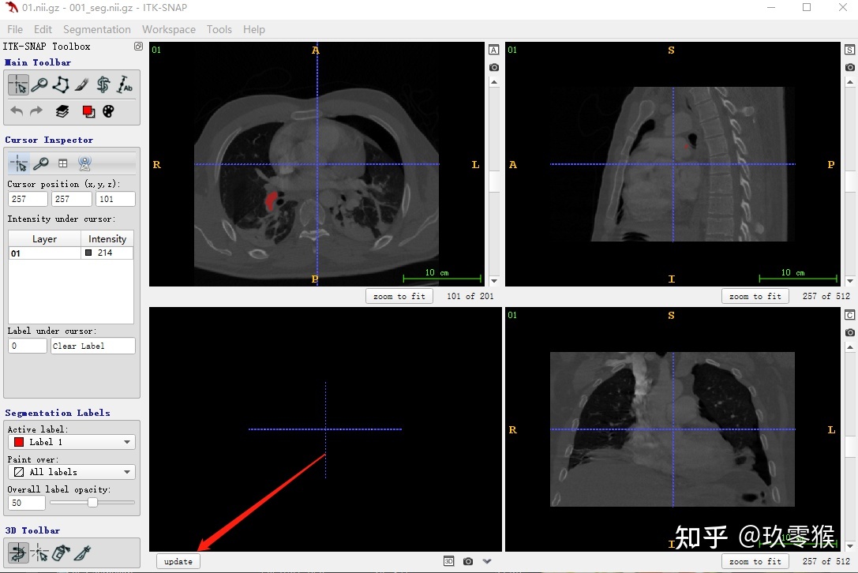Image resolution: width=858 pixels, height=573 pixels.
Task: Select the Crosshair mode tool in Main Toolbar
Action: click(18, 84)
